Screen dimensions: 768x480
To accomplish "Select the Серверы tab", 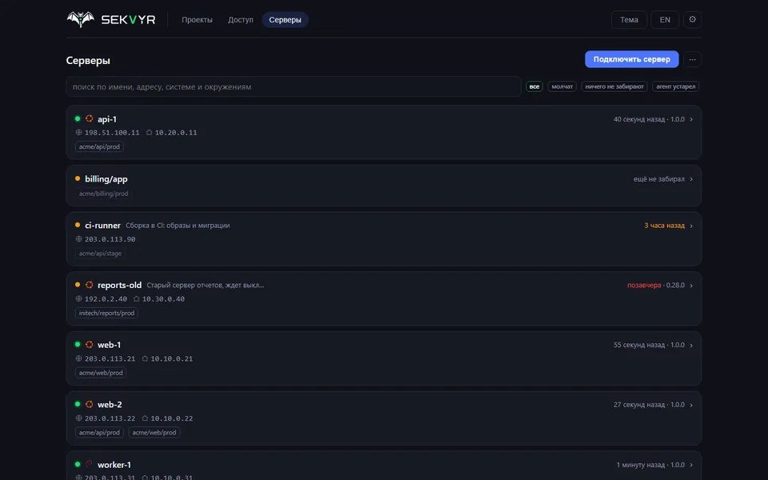I will pos(285,19).
